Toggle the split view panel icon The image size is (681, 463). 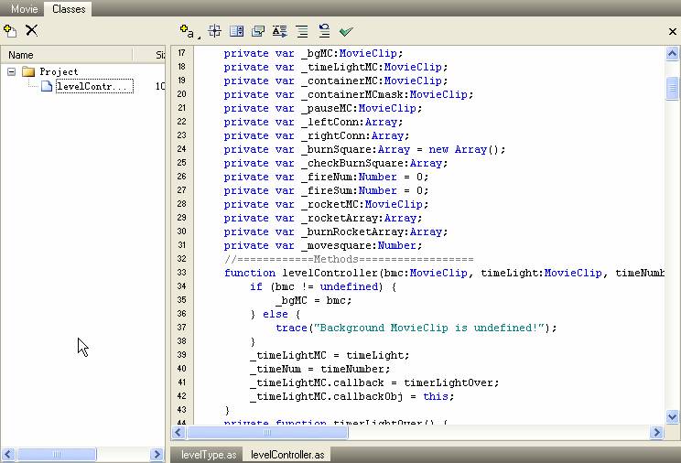point(237,31)
